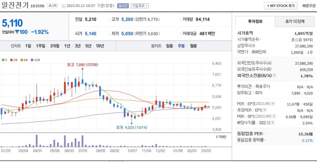Image resolution: width=317 pixels, height=162 pixels.
Task: Click the 외국인소진율 value 1.78%
Action: point(306,76)
